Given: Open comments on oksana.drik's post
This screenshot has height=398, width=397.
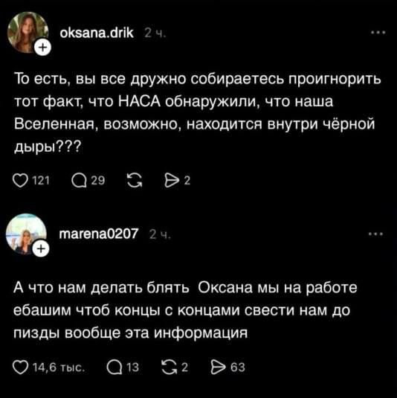Looking at the screenshot, I should [79, 181].
